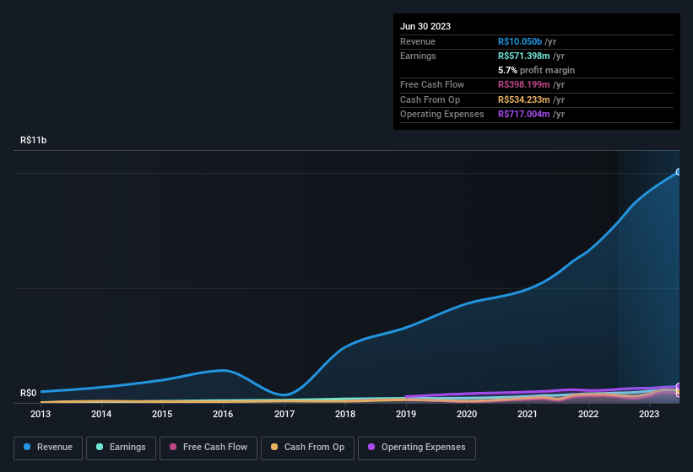This screenshot has height=472, width=693.
Task: Click the blue Revenue legend dot
Action: tap(27, 447)
